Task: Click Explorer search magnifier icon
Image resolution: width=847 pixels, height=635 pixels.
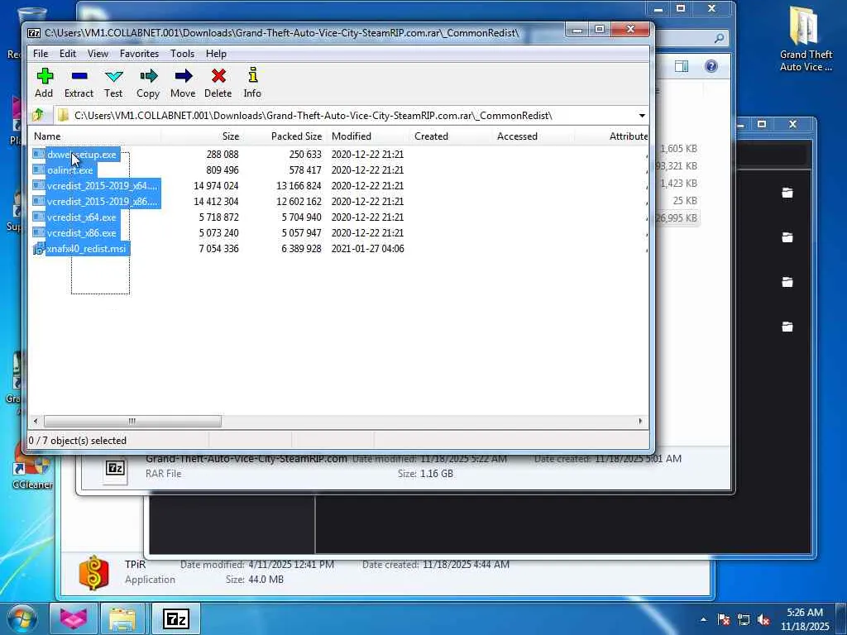Action: (719, 38)
